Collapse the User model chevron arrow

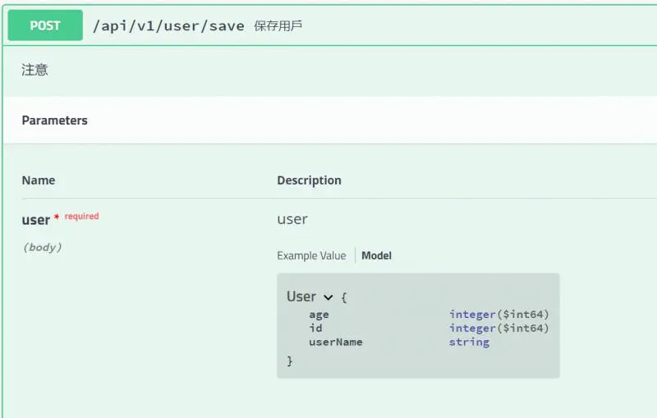click(x=328, y=298)
